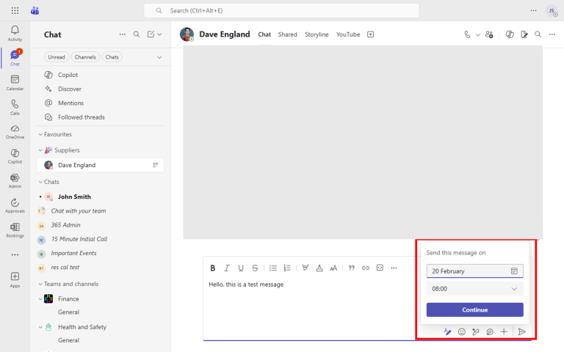Open the Bookings app icon

[x=15, y=230]
